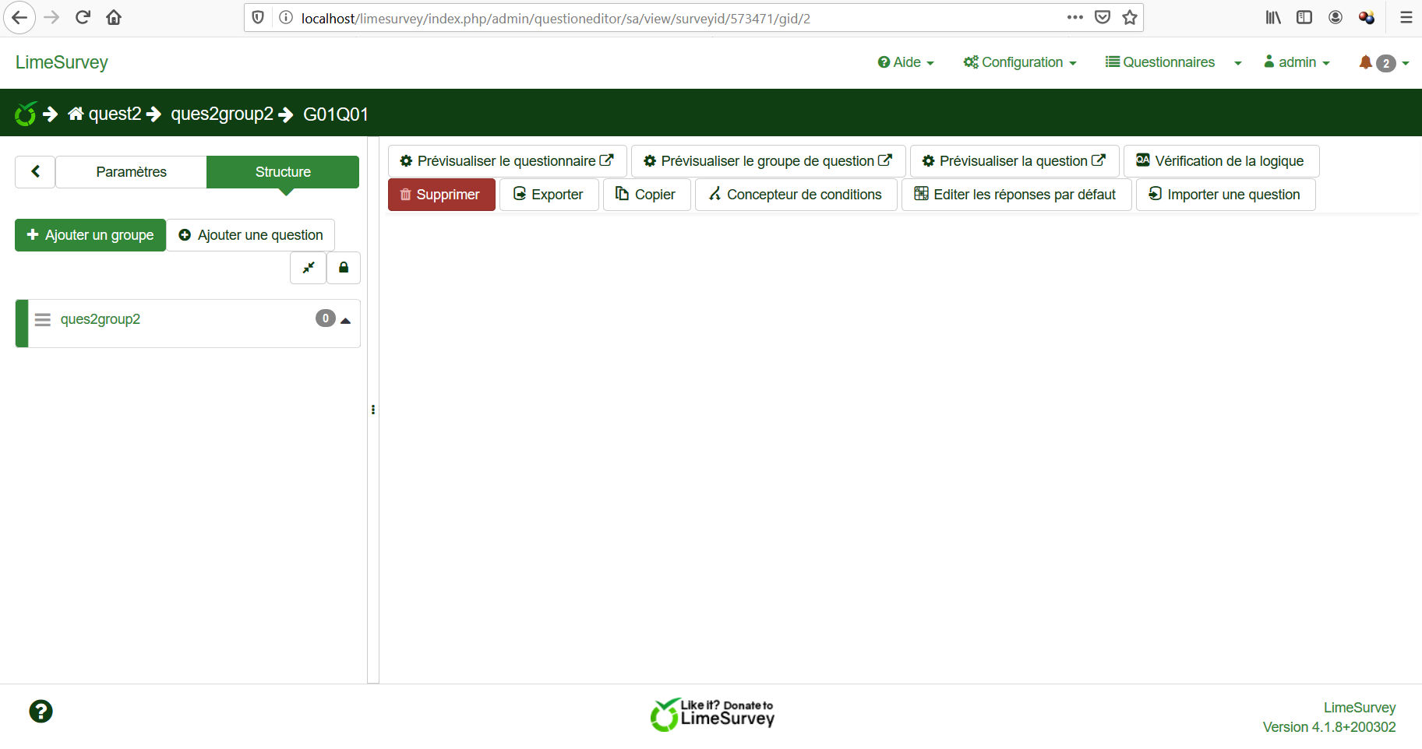Screen dimensions: 1422x749
Task: Select the ques2group2 group
Action: click(x=101, y=319)
